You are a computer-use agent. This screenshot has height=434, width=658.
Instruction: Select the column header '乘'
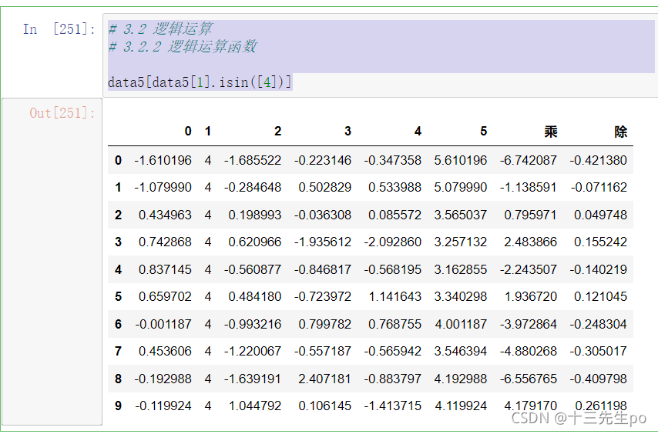[x=551, y=132]
